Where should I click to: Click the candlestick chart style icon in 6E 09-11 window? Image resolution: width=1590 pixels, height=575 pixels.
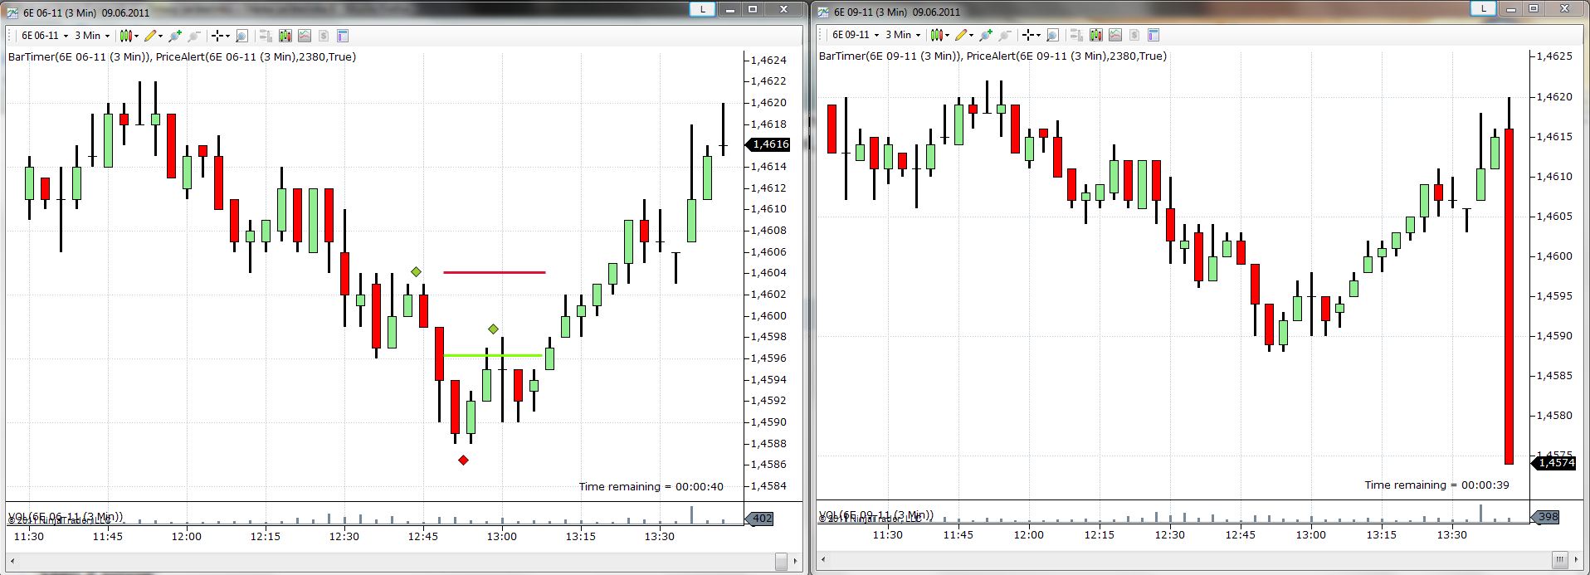point(936,35)
